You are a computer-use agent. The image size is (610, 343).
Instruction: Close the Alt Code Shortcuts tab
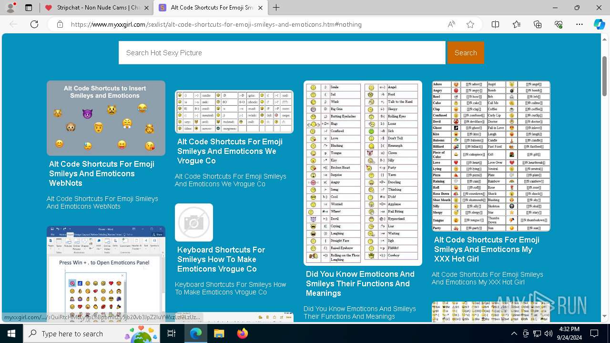click(x=261, y=8)
